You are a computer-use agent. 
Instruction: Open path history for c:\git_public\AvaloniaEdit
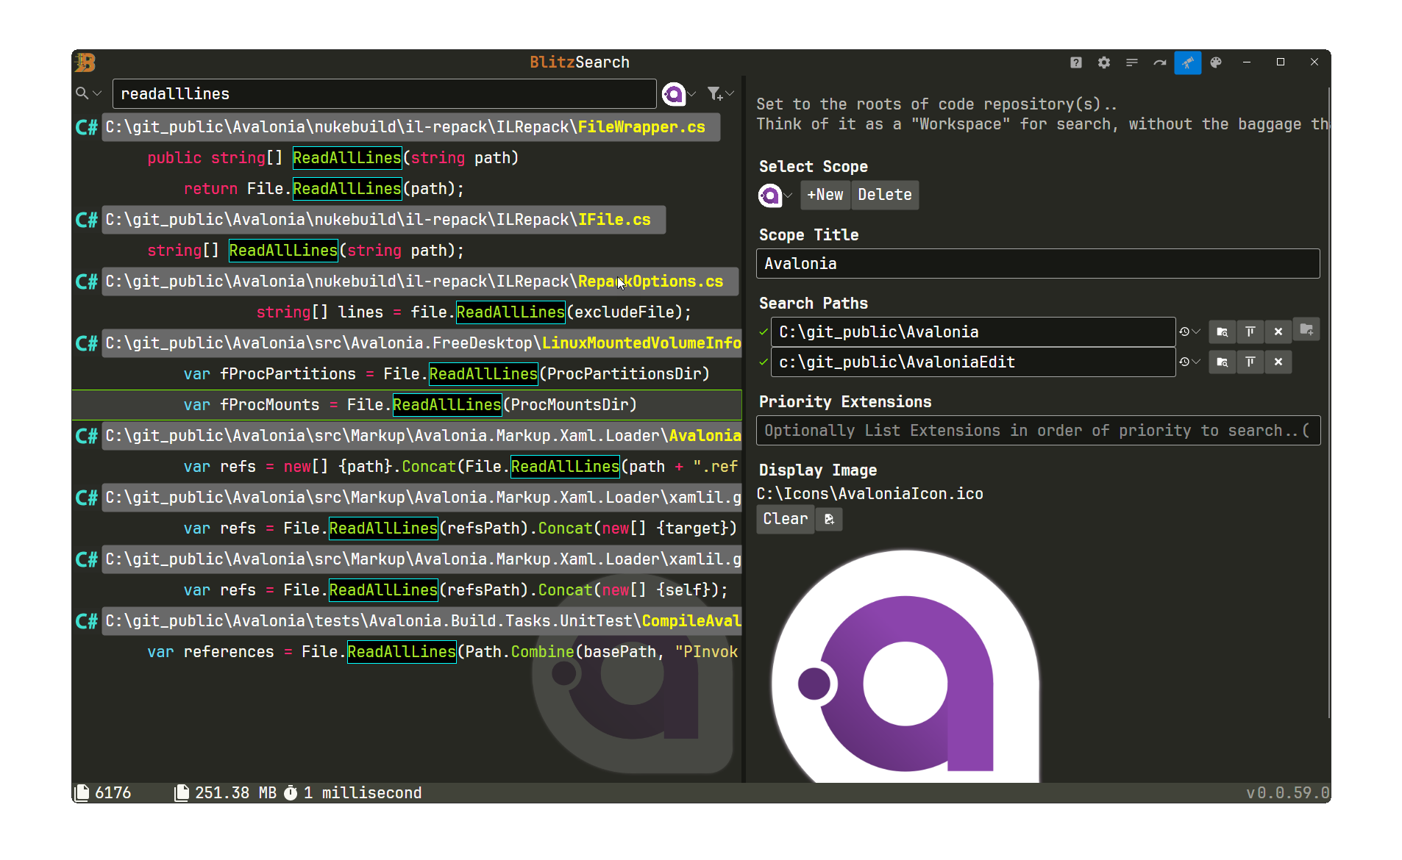[x=1189, y=362]
